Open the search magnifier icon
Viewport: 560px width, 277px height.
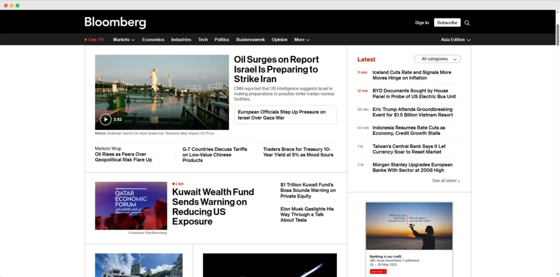[467, 23]
